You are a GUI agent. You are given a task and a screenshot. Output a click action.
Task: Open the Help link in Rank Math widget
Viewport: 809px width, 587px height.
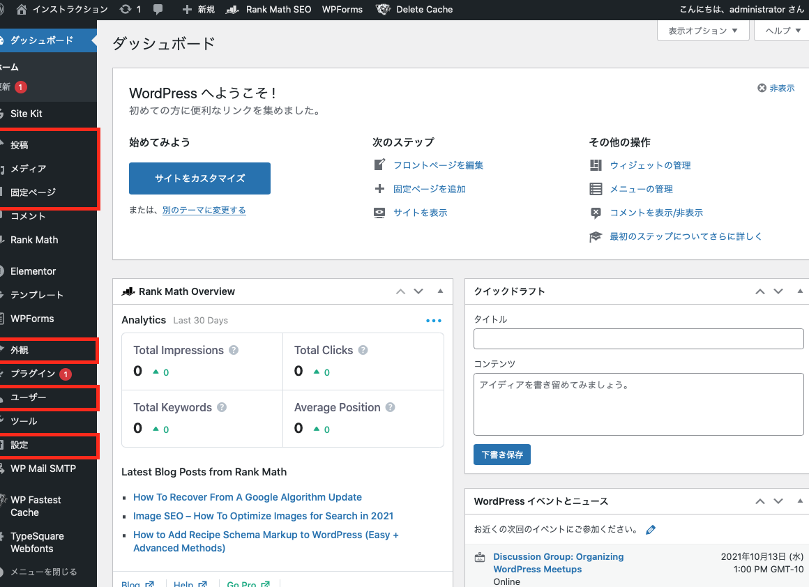(x=190, y=584)
